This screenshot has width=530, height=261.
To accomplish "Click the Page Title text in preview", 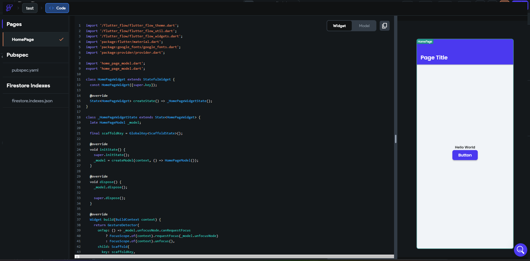I will (434, 58).
